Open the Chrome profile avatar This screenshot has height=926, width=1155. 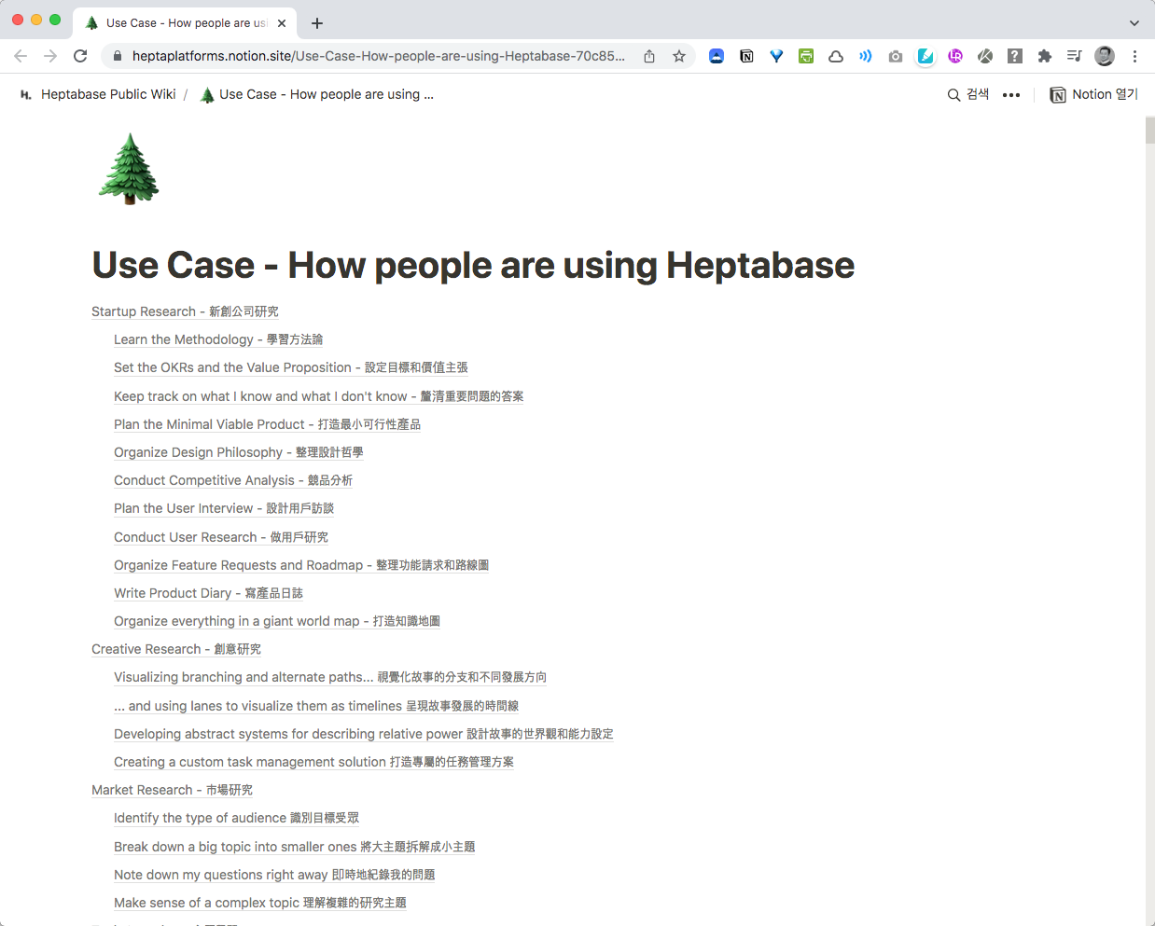[1105, 56]
